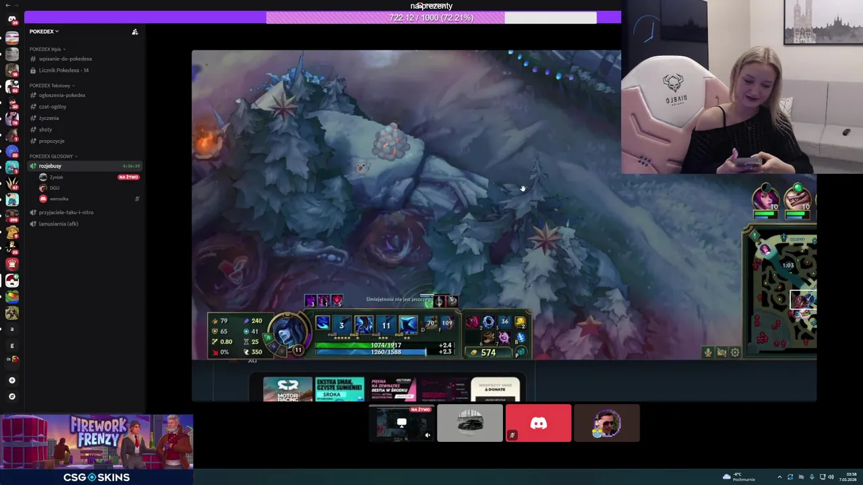
Task: Click the Discord back navigation arrow
Action: (x=7, y=5)
